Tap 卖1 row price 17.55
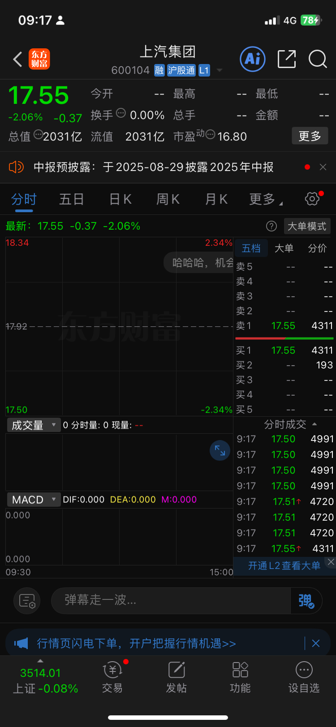336x727 pixels. click(x=283, y=326)
